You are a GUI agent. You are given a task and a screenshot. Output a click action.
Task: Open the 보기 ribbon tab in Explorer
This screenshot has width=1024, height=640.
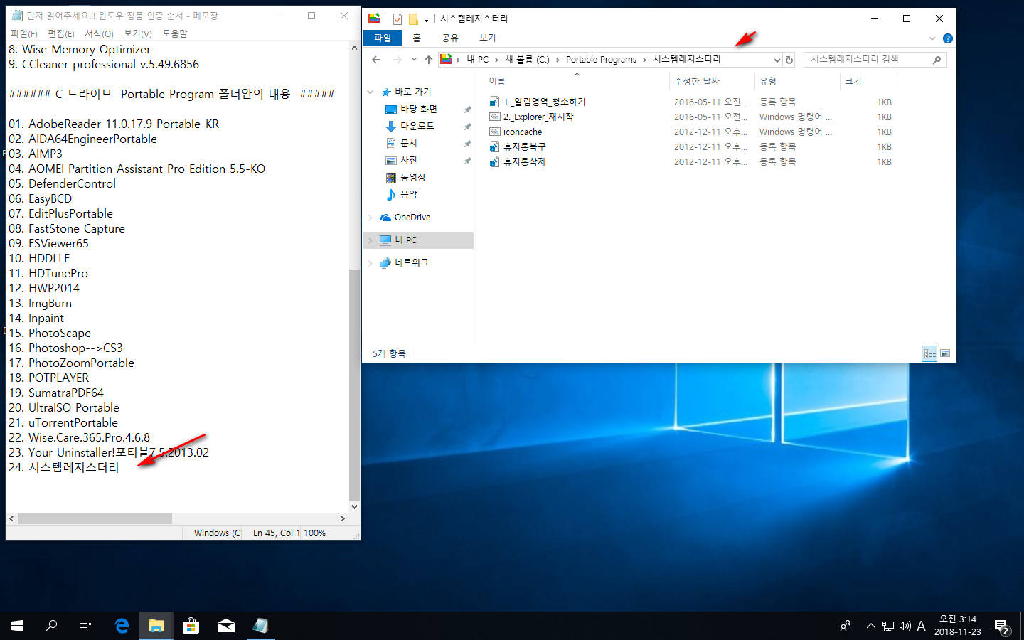(487, 38)
